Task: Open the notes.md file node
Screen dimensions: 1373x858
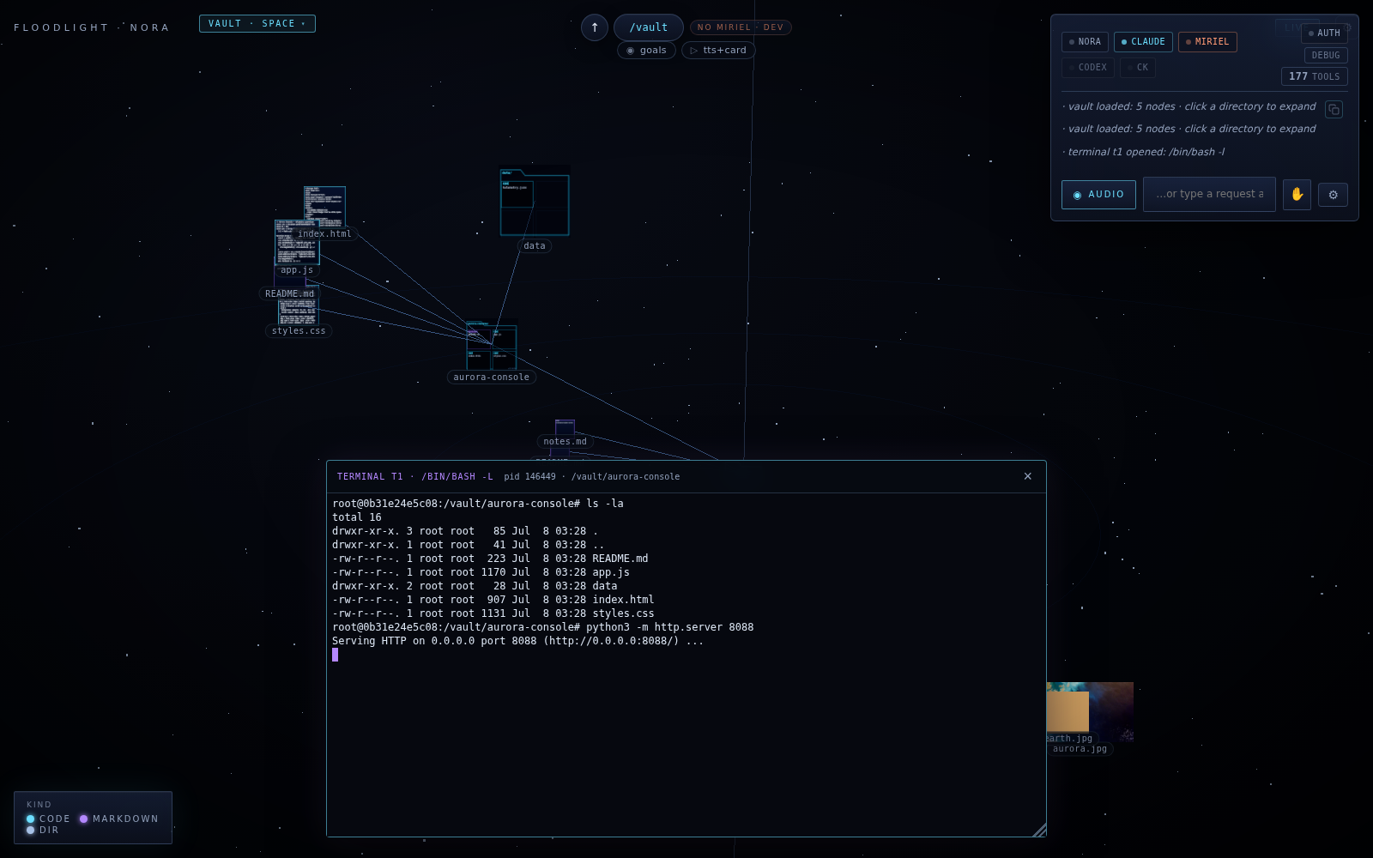Action: [565, 427]
